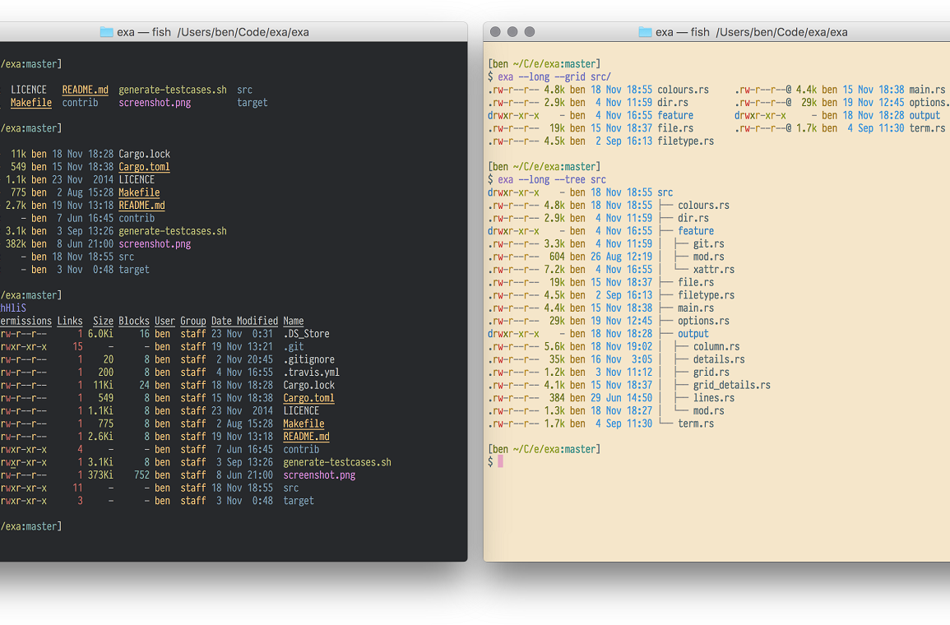The image size is (950, 625).
Task: Click the Links column header
Action: 70,321
